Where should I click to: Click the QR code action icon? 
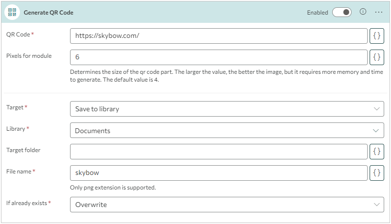click(x=12, y=12)
